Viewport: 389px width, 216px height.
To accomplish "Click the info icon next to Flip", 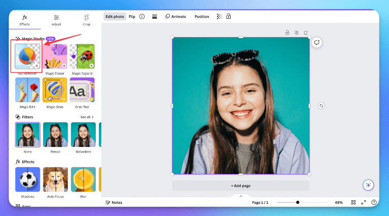I will tap(142, 16).
